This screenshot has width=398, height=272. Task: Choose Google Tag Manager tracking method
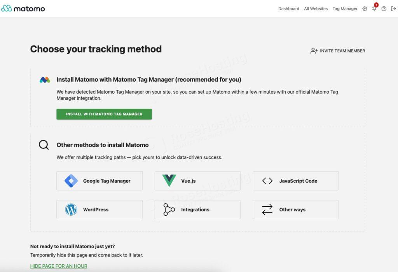click(99, 181)
